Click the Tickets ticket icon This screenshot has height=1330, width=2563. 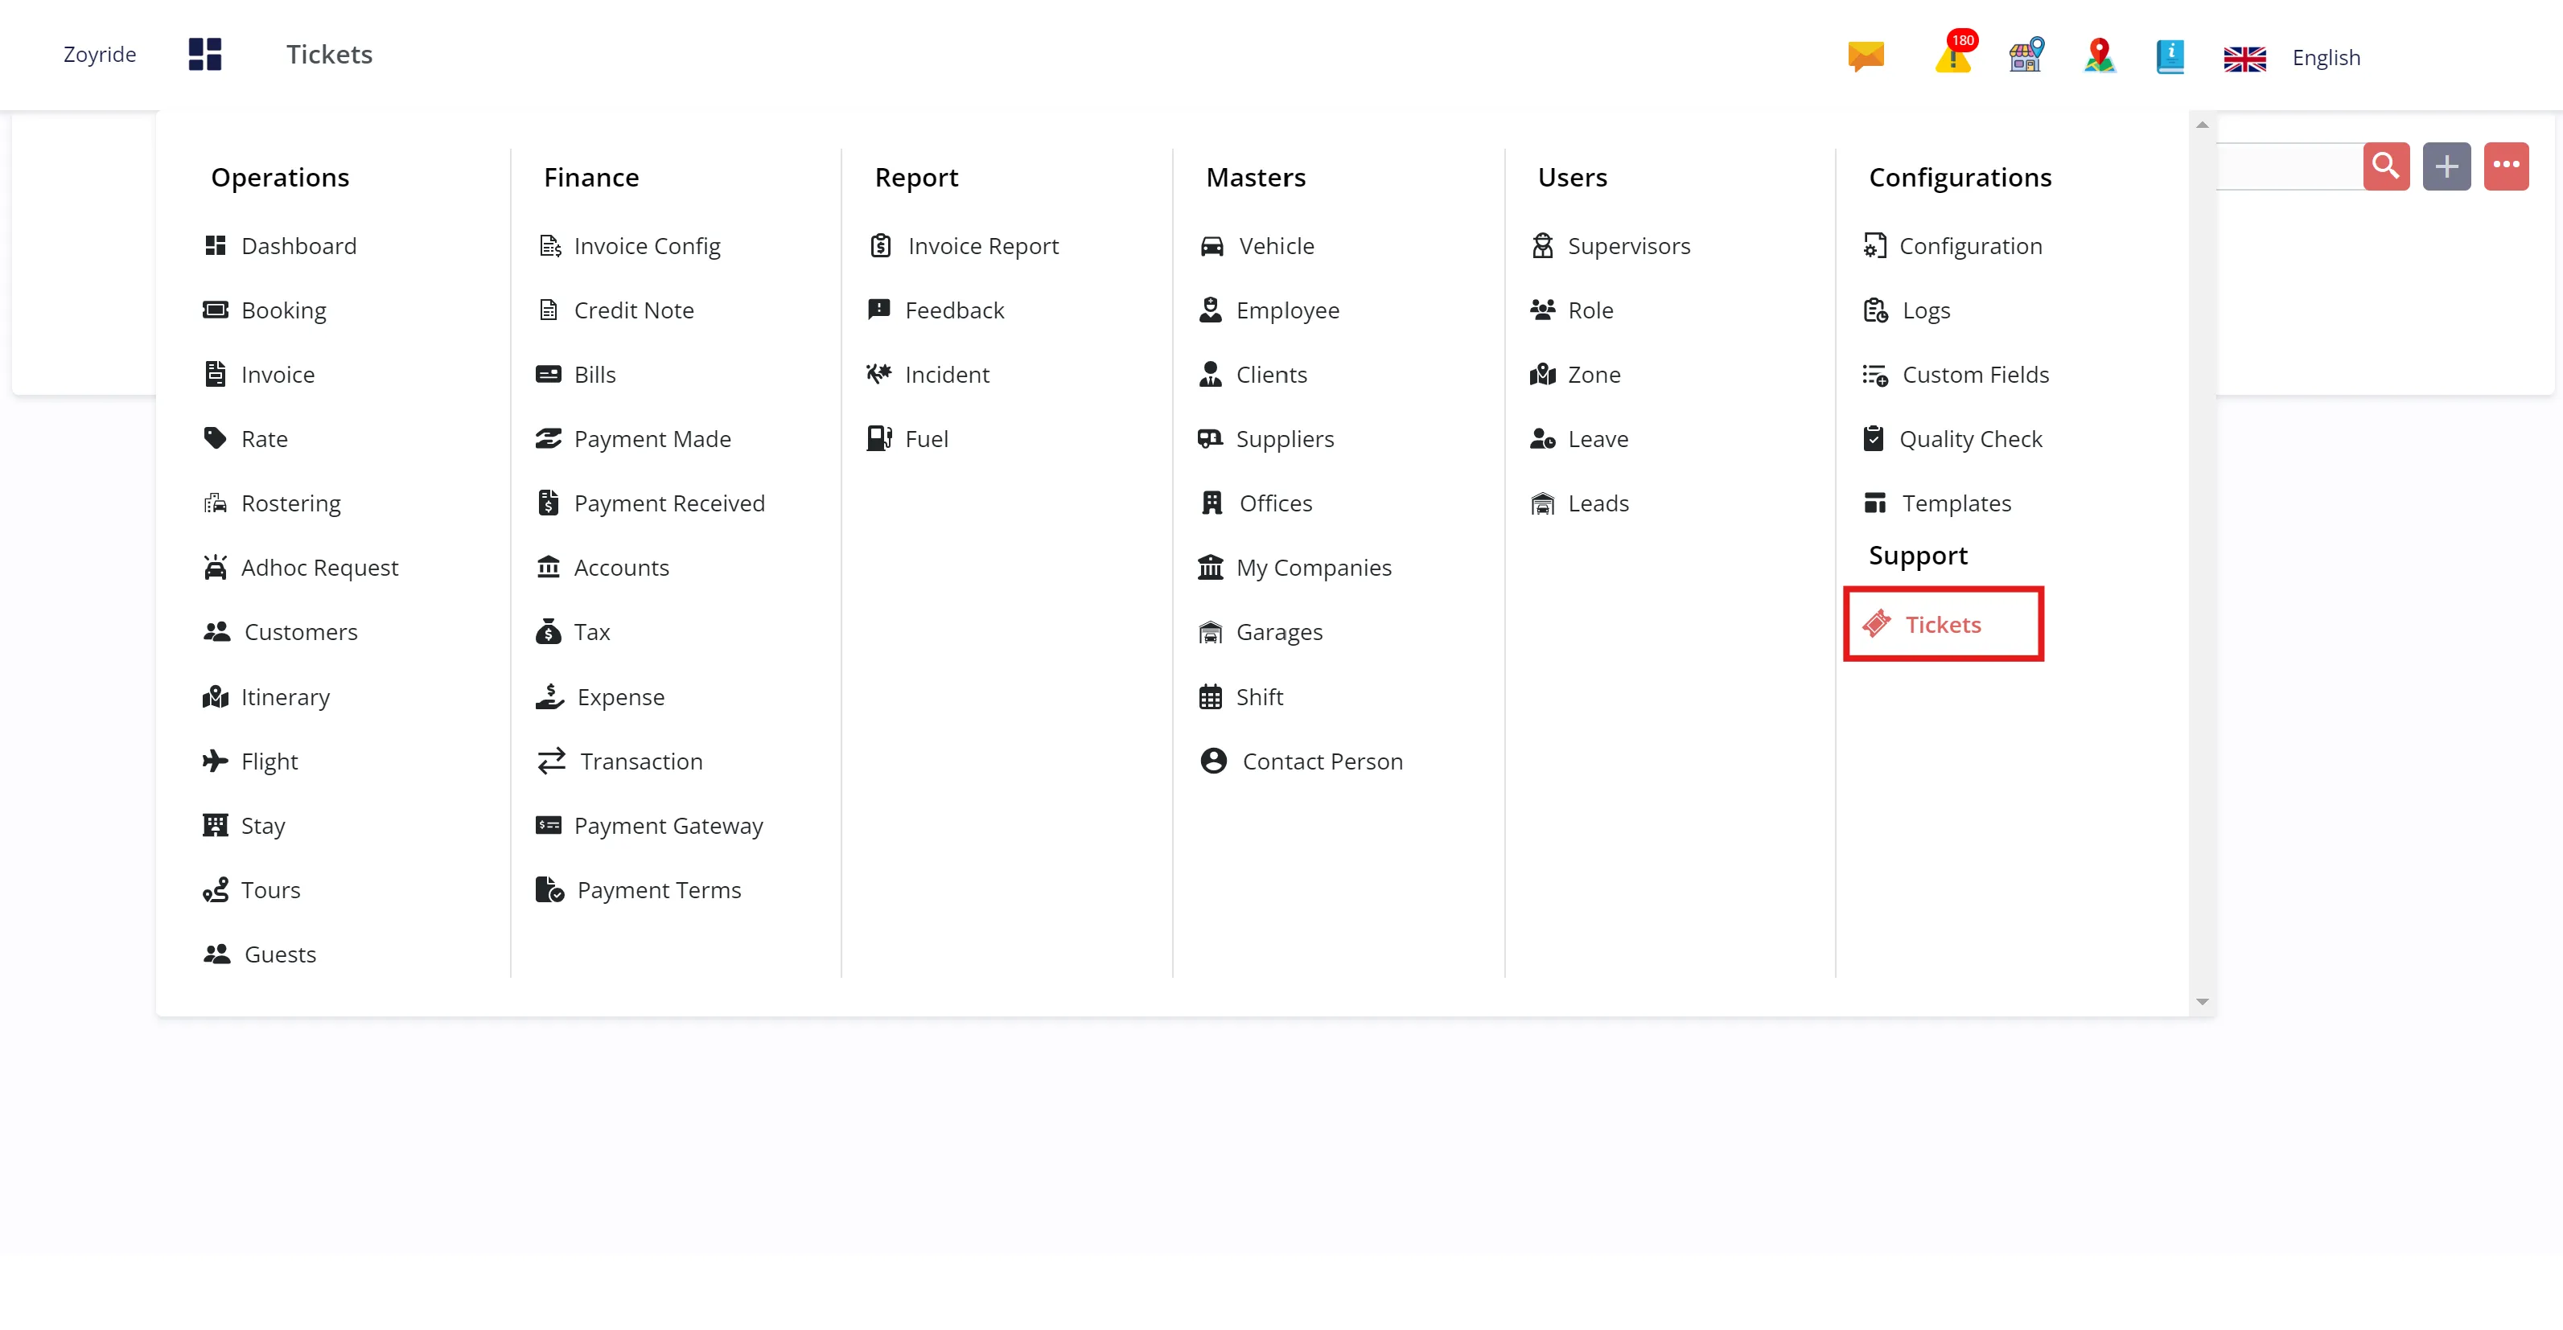(1877, 624)
